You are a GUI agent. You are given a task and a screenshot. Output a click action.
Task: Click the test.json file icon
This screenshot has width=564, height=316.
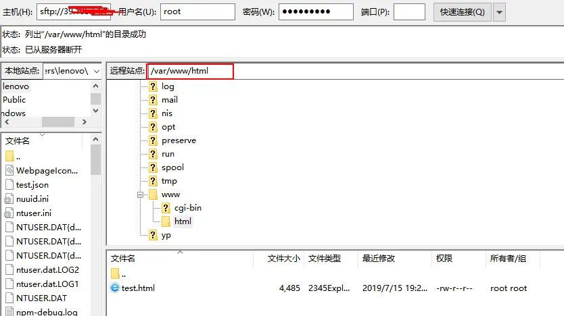click(x=9, y=184)
